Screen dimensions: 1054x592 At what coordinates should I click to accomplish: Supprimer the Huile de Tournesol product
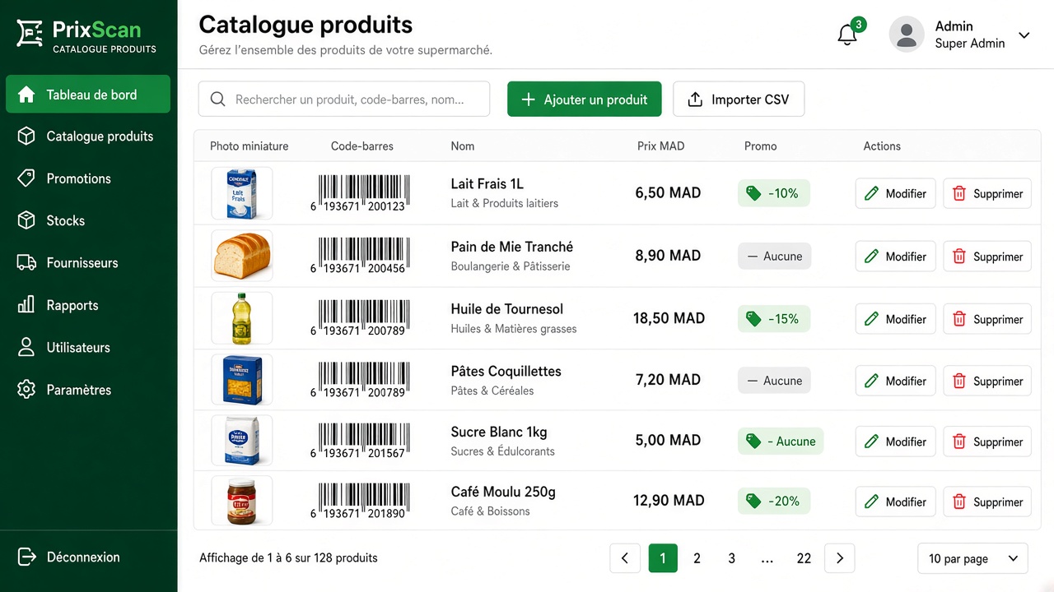coord(987,319)
